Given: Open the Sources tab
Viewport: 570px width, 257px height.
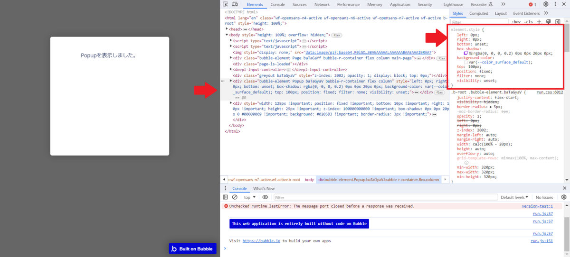Looking at the screenshot, I should point(300,4).
